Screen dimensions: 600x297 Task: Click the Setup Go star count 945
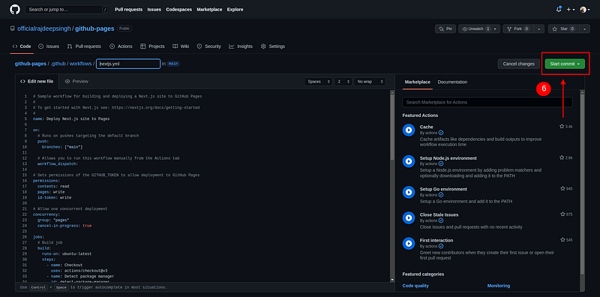[567, 189]
